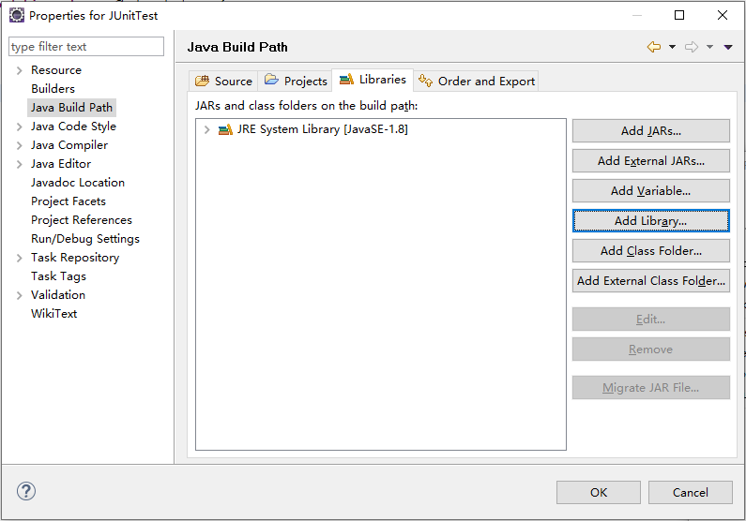Switch to the Projects tab
746x521 pixels.
[x=296, y=81]
